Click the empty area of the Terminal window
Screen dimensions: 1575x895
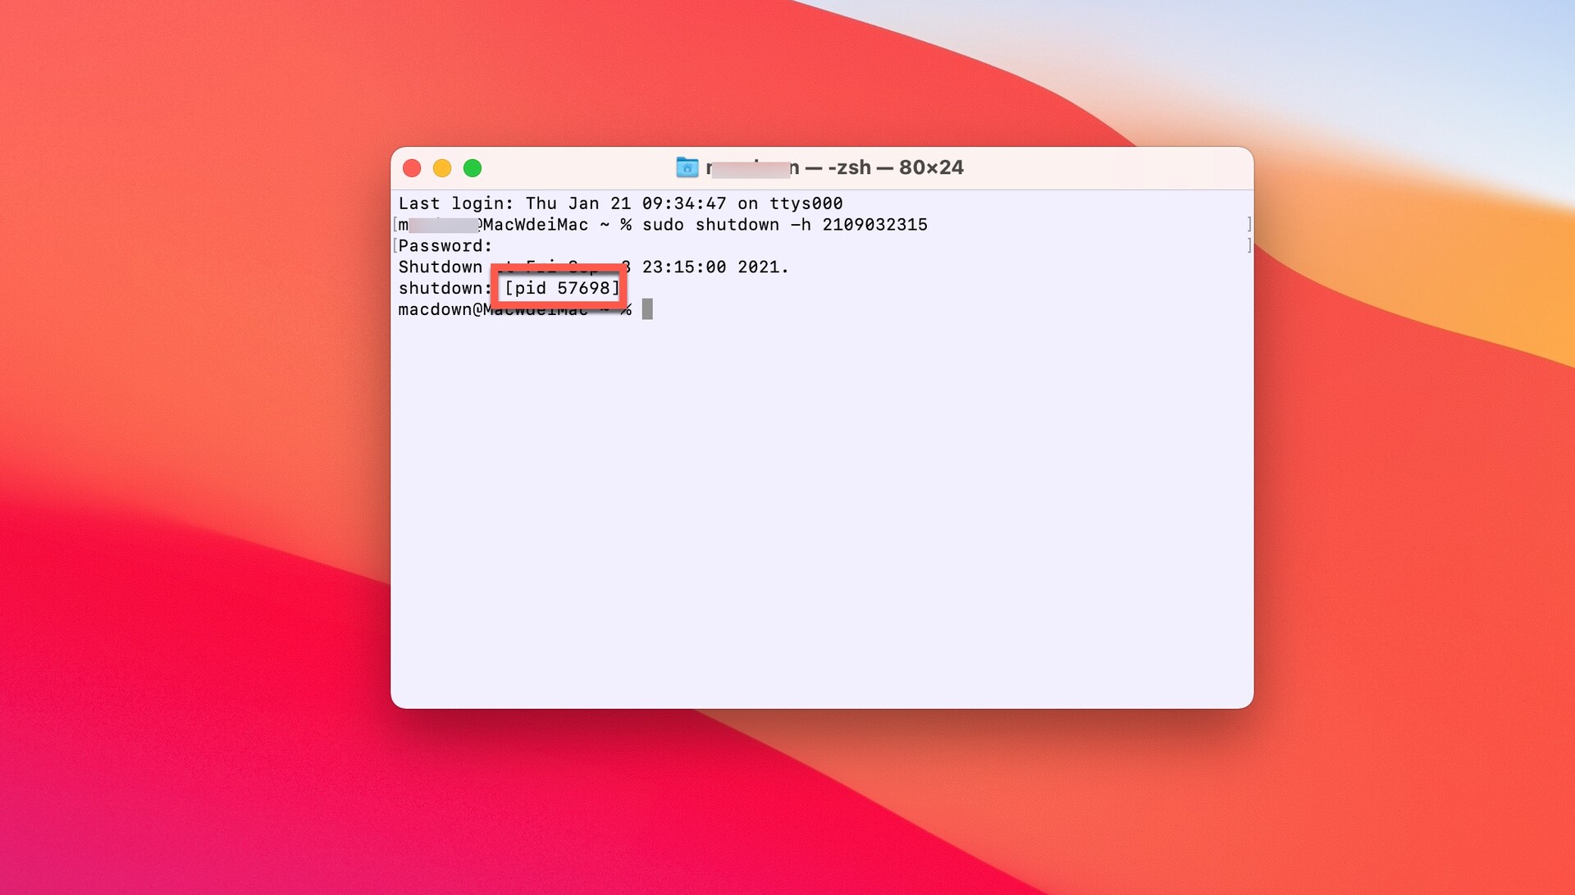pyautogui.click(x=820, y=509)
